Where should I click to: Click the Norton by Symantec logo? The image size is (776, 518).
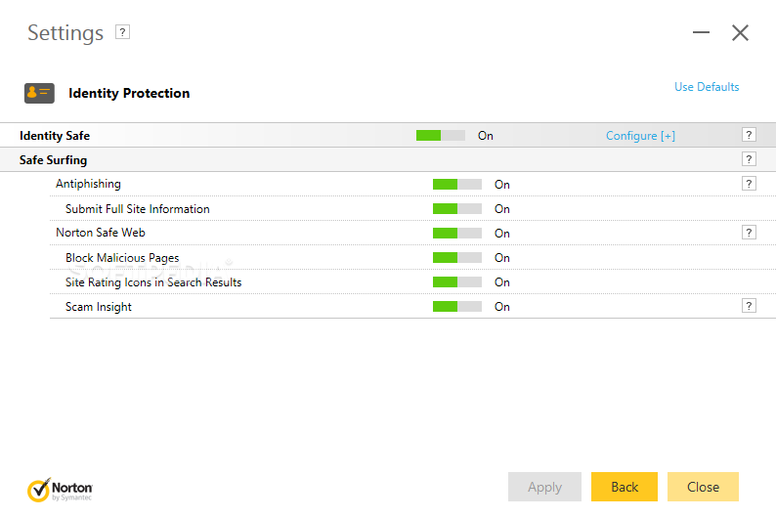pyautogui.click(x=60, y=490)
